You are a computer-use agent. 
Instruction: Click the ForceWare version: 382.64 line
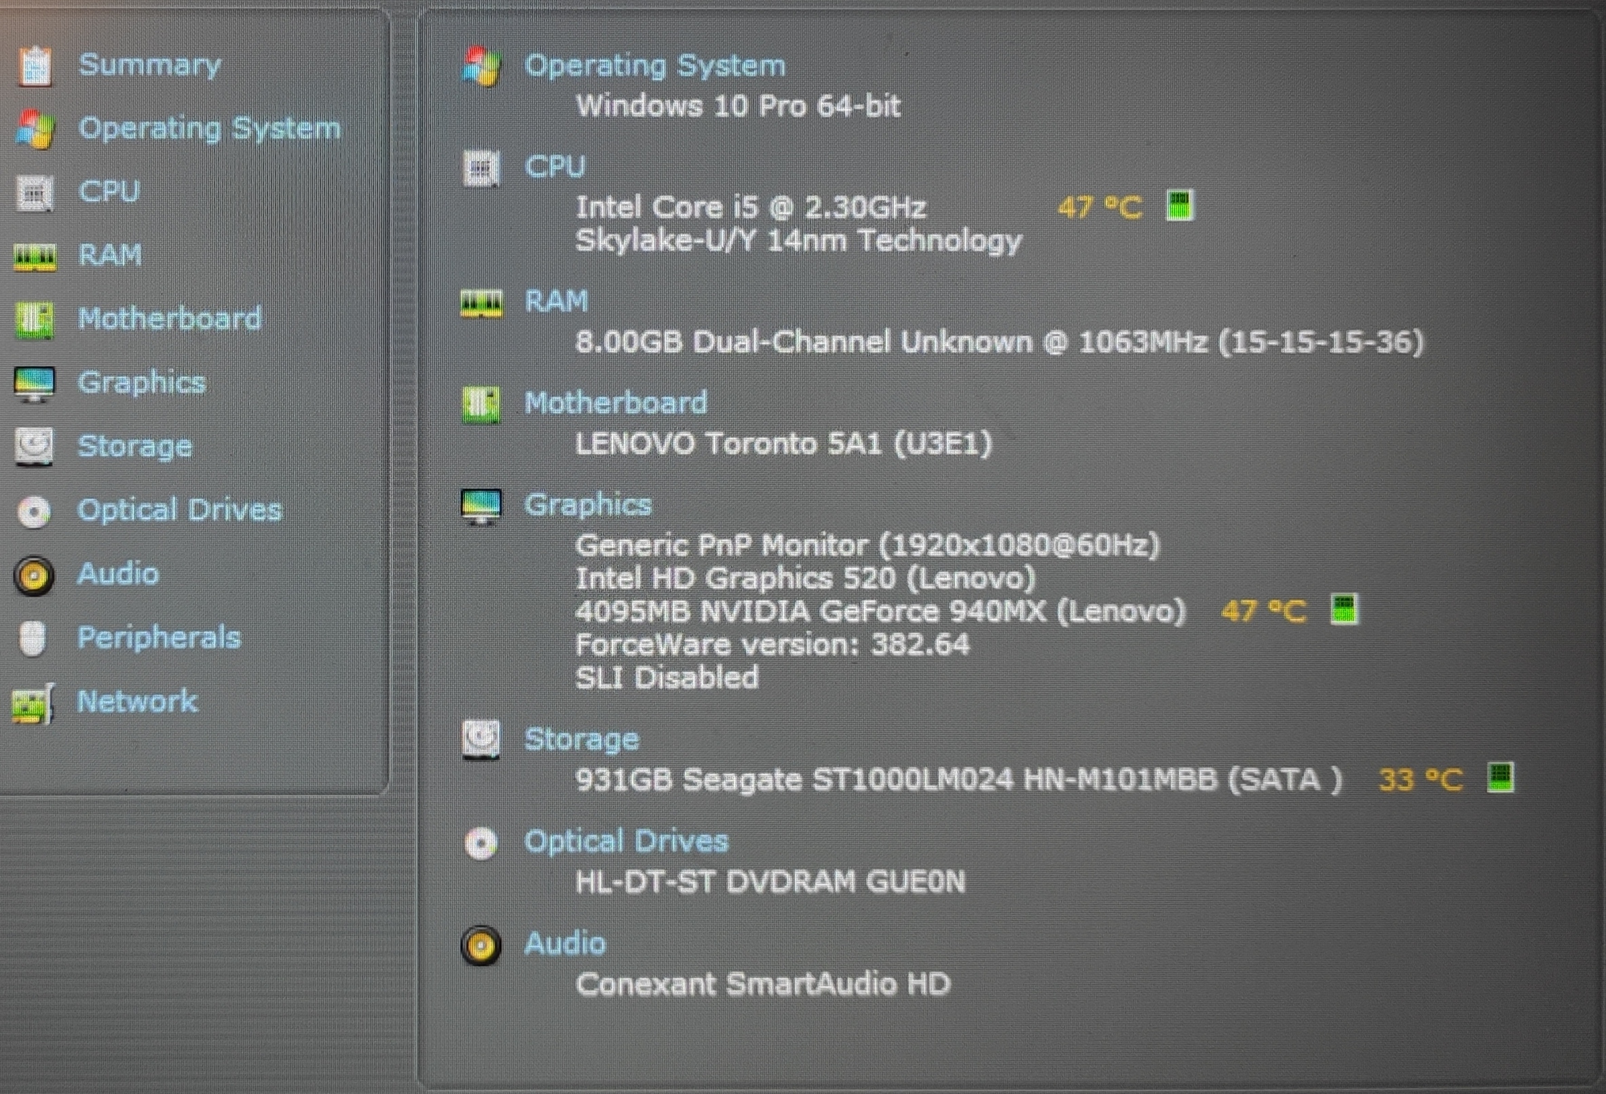click(x=772, y=645)
